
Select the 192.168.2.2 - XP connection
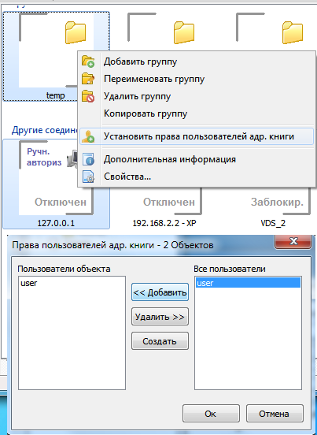coord(164,223)
